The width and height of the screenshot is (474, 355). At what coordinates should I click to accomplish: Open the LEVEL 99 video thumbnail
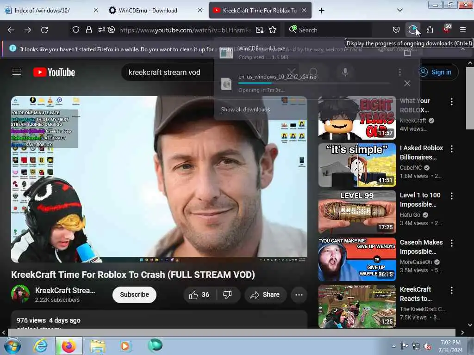click(x=357, y=212)
